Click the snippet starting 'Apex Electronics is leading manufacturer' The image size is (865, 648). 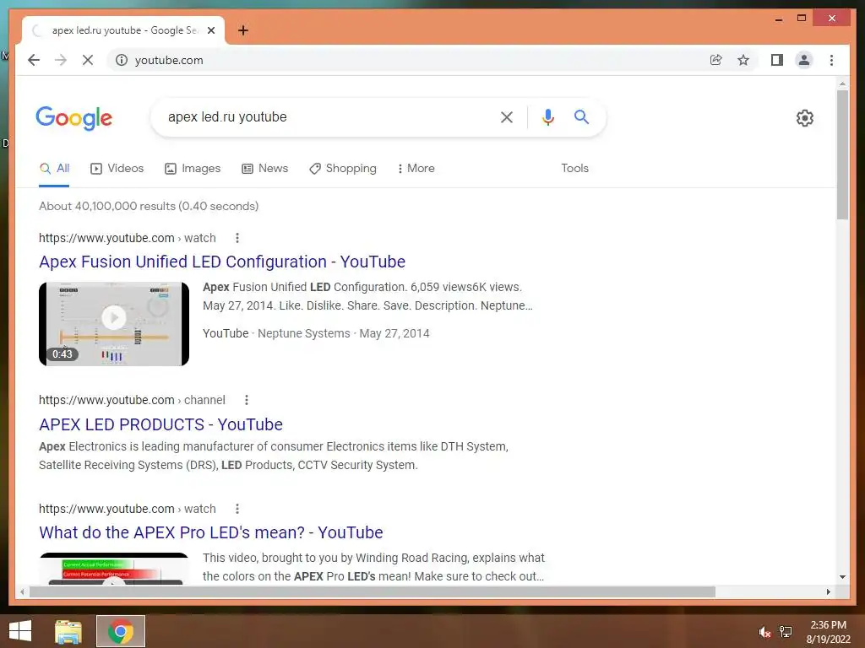coord(274,456)
